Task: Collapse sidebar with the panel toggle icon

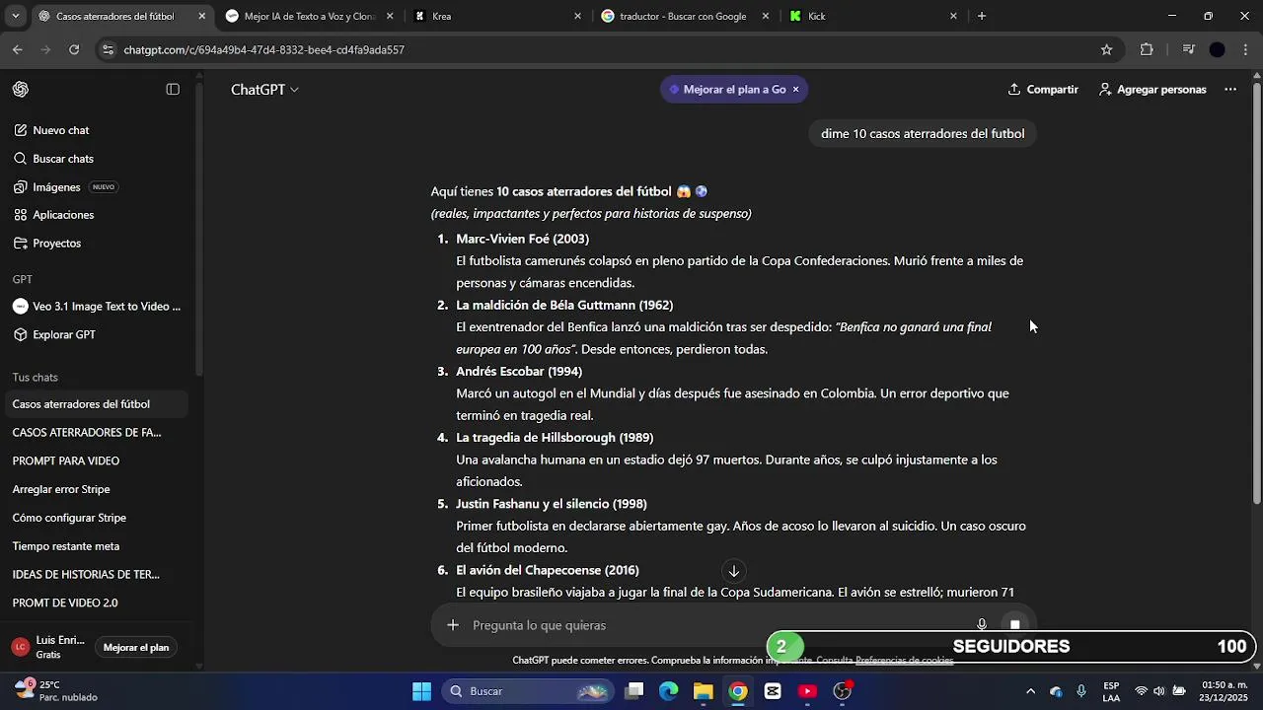Action: [173, 90]
